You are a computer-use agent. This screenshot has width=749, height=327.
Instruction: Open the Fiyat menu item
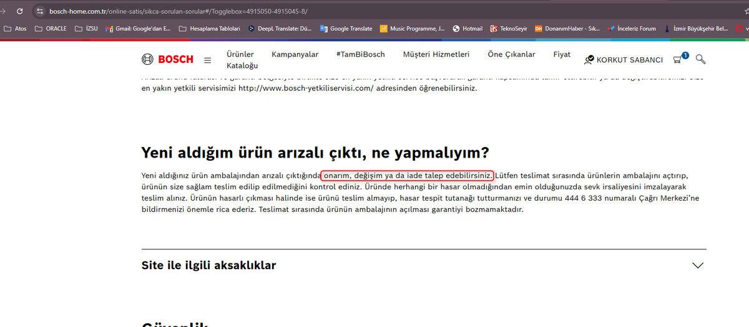coord(562,54)
